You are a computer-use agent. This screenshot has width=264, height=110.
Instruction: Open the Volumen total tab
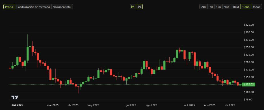[62, 7]
